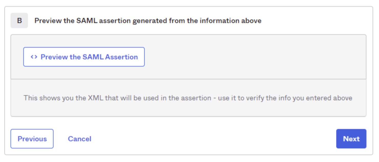Advance the wizard with Next
Viewport: 379px width, 162px height.
(x=351, y=139)
